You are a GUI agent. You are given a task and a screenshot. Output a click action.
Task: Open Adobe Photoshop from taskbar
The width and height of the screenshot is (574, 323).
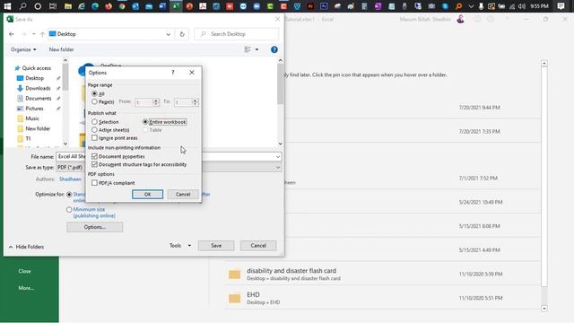point(324,6)
